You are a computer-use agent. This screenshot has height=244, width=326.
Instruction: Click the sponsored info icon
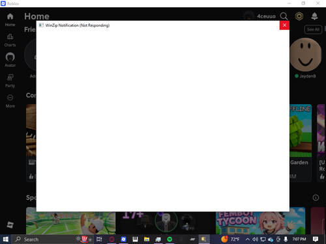click(316, 198)
